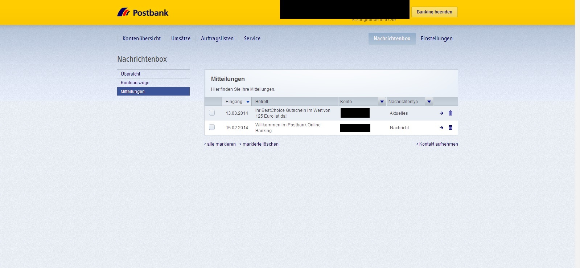Select the Nachrichtenbox tab
Image resolution: width=580 pixels, height=268 pixels.
(x=392, y=38)
